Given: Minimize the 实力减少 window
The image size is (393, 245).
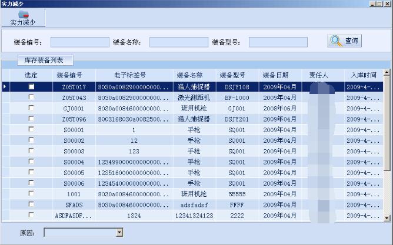Looking at the screenshot, I should [x=372, y=4].
